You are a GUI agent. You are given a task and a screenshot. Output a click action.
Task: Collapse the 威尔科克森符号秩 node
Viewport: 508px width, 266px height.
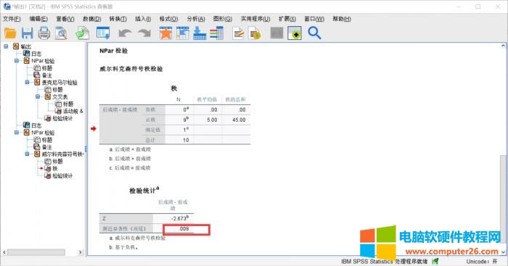pyautogui.click(x=28, y=154)
